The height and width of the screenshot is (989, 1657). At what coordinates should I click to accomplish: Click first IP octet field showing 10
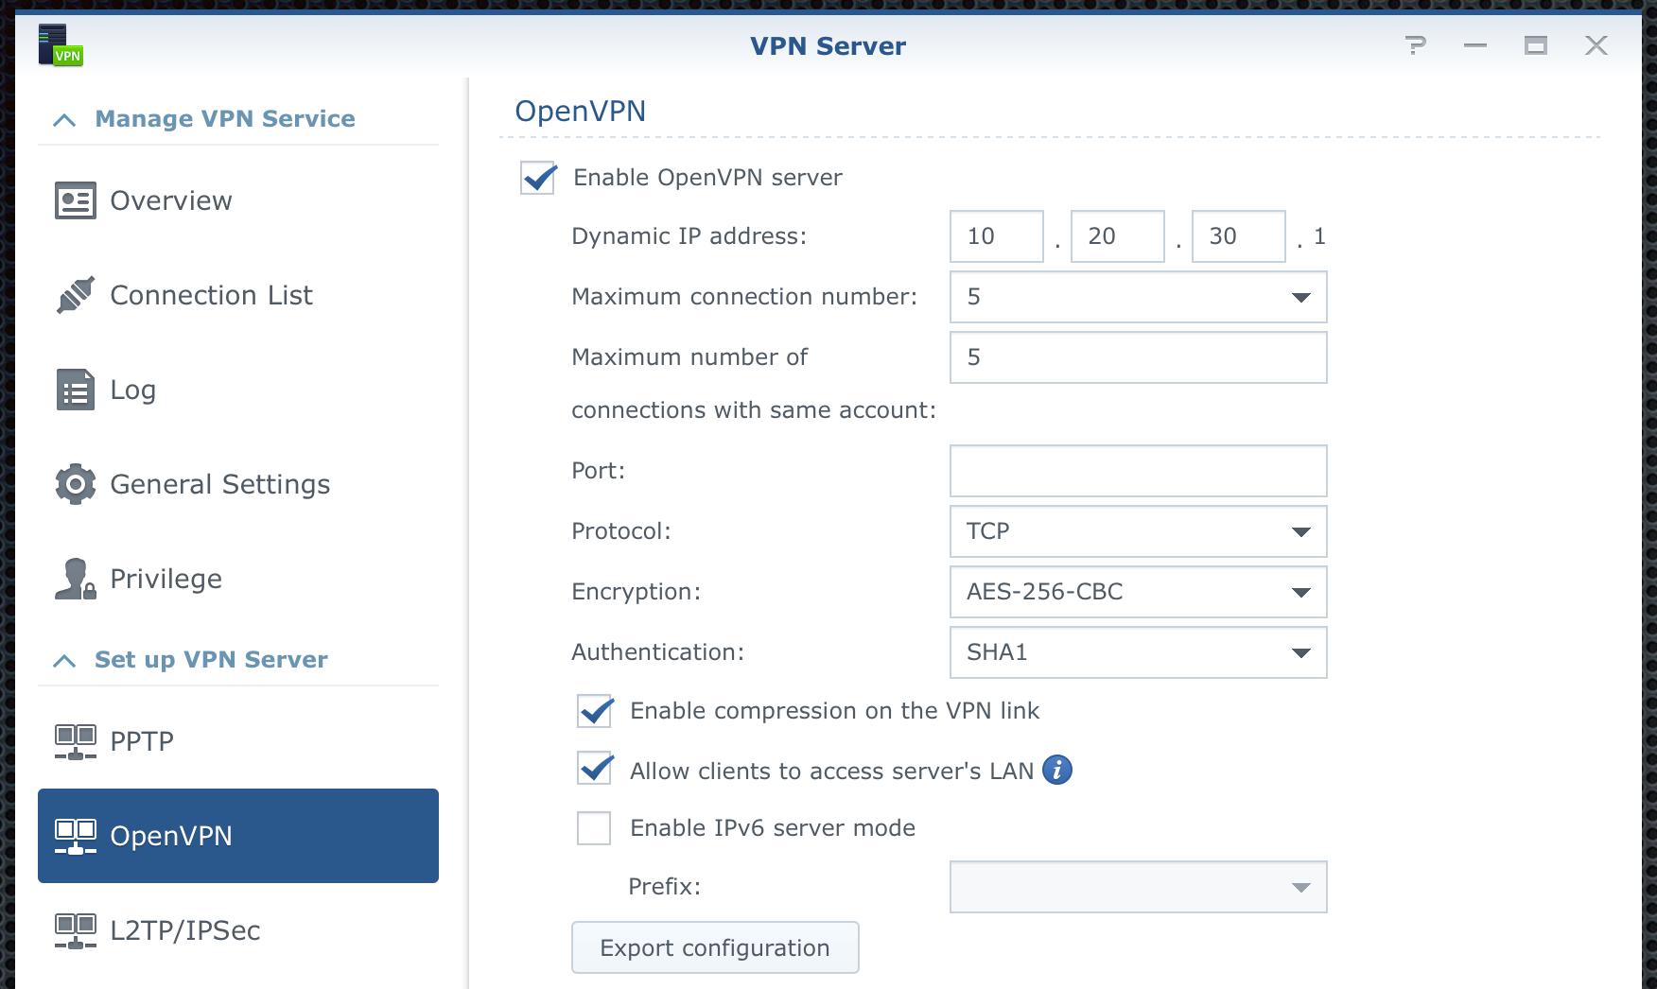click(x=997, y=236)
